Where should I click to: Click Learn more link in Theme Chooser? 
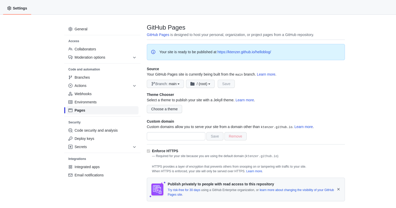[245, 100]
